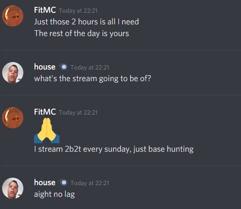
Task: Open FitMC username on the first message
Action: (x=45, y=10)
